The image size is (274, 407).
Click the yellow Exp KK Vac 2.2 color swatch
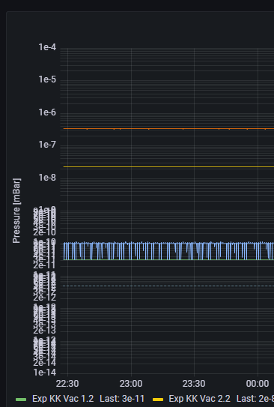[158, 400]
